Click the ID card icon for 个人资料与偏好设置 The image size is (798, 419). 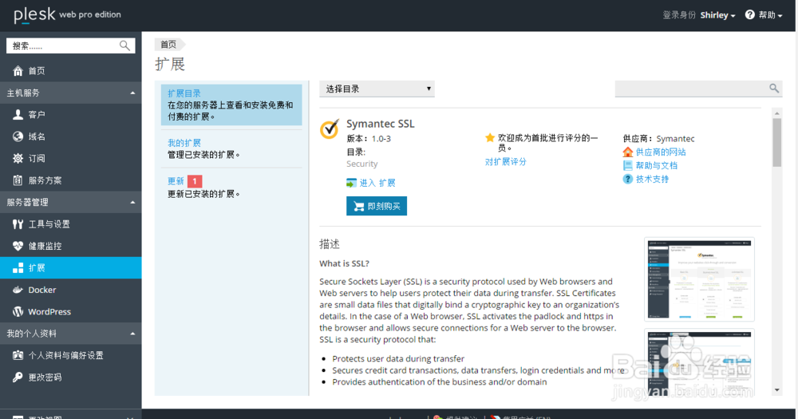click(18, 355)
